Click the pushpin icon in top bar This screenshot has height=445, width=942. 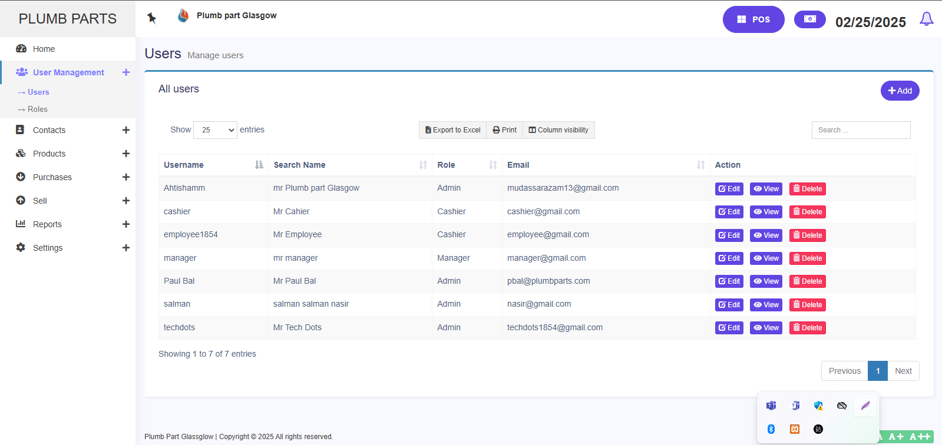[151, 18]
